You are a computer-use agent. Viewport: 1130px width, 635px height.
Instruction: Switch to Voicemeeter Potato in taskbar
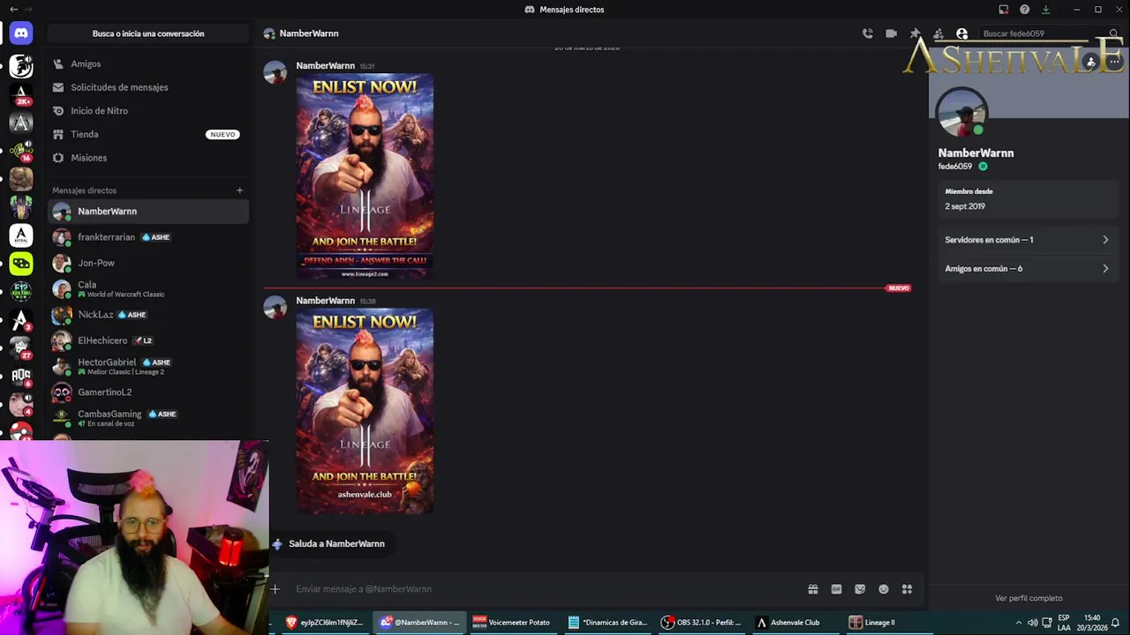511,623
